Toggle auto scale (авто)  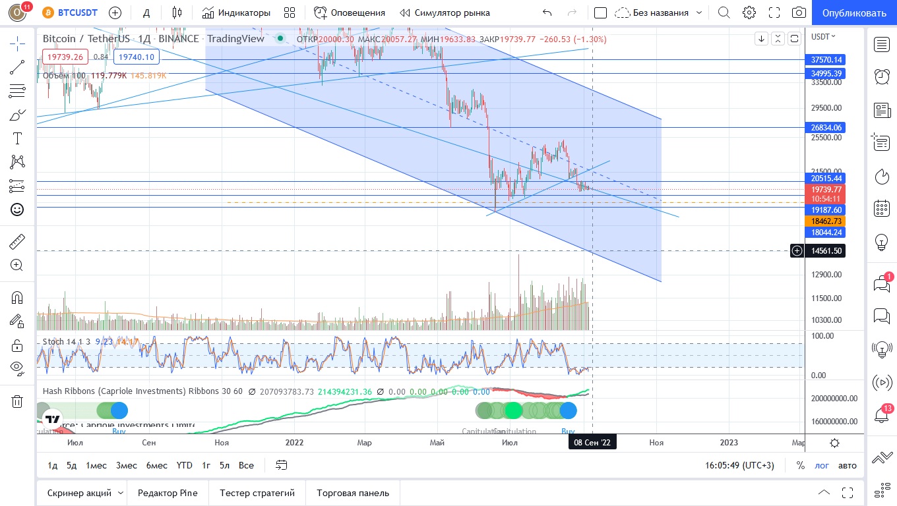(848, 465)
